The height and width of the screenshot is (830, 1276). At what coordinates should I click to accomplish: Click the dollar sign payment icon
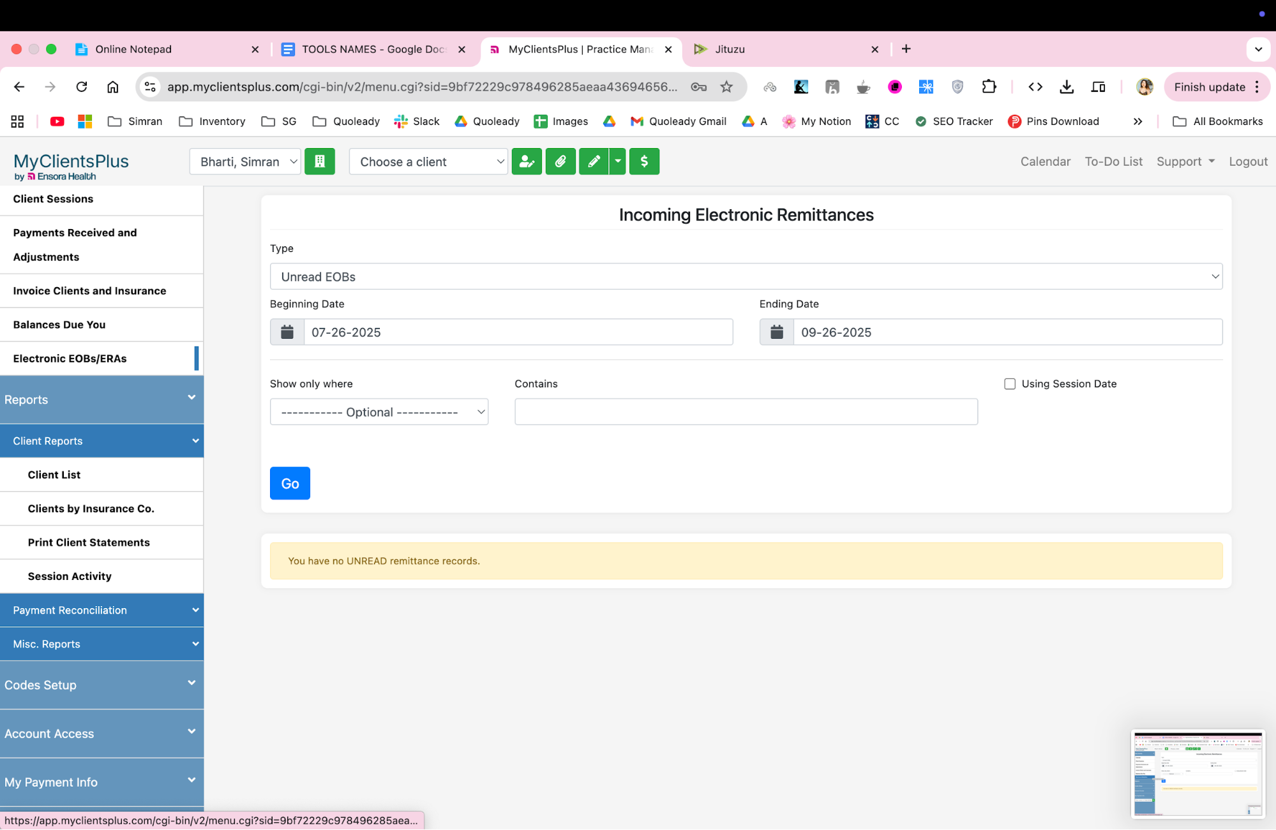point(644,161)
